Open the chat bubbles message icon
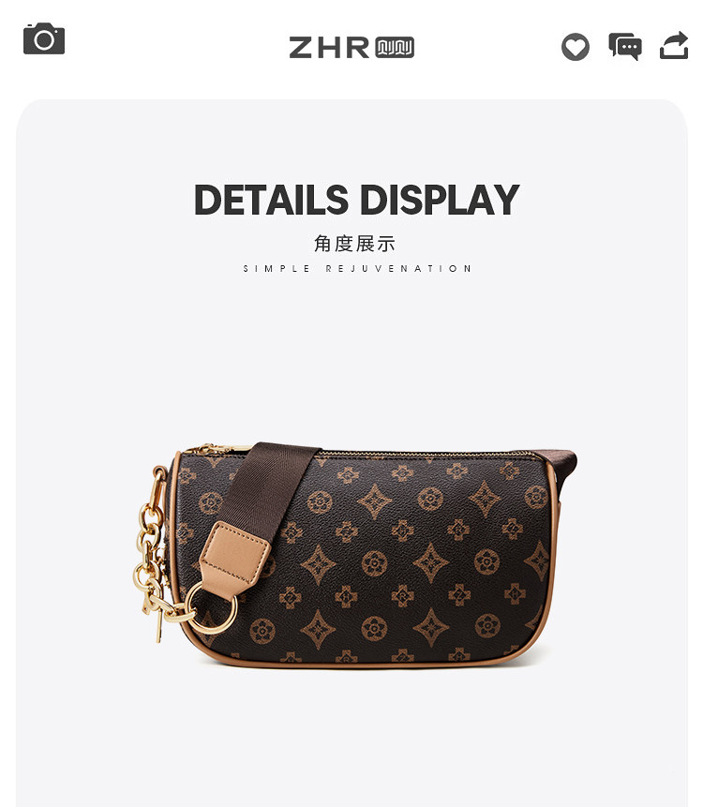This screenshot has width=703, height=807. (625, 46)
